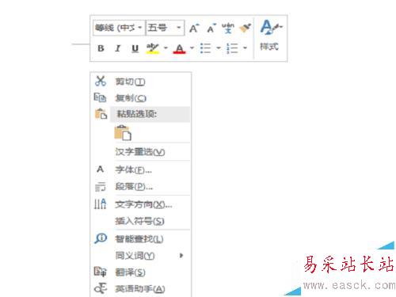Click the phonetic guide (wén) icon
This screenshot has width=396, height=297.
[228, 28]
